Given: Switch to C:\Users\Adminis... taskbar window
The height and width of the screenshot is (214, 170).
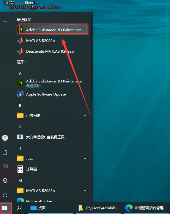Looking at the screenshot, I should (x=98, y=208).
